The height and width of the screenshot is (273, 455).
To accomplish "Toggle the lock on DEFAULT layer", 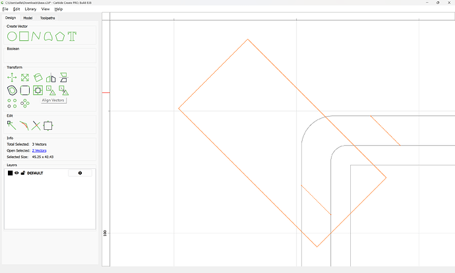I will (23, 173).
